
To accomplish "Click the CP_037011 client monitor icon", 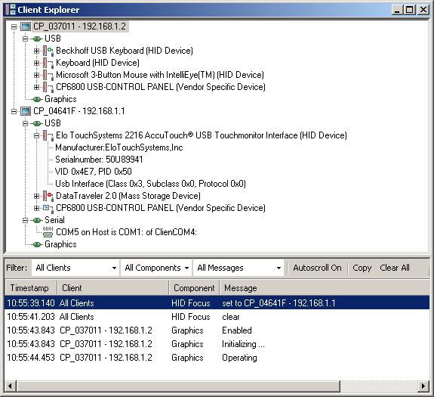I will pyautogui.click(x=26, y=26).
